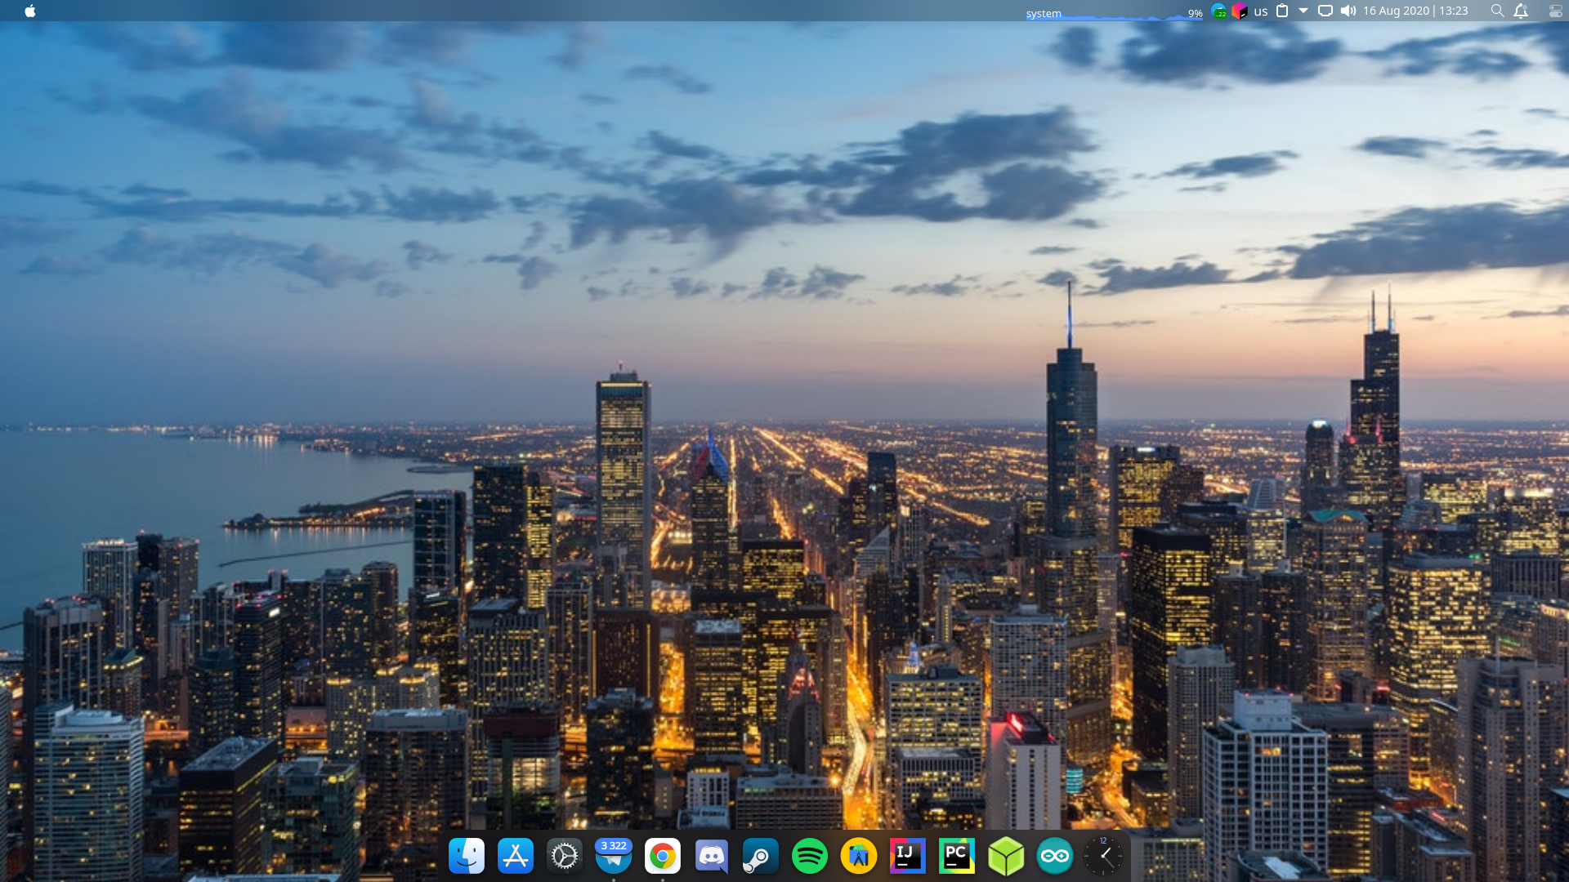This screenshot has width=1569, height=882.
Task: Launch PyCharm from the dock
Action: (x=957, y=856)
